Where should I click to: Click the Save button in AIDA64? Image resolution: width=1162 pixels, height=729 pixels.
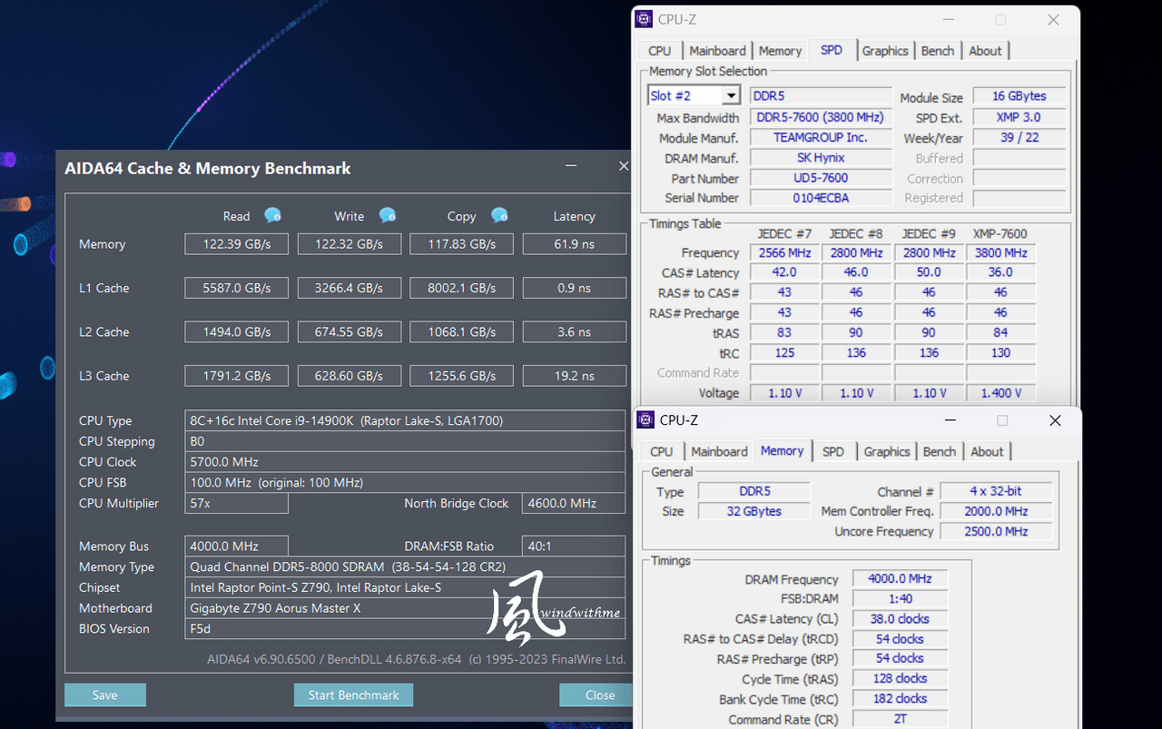(x=104, y=695)
